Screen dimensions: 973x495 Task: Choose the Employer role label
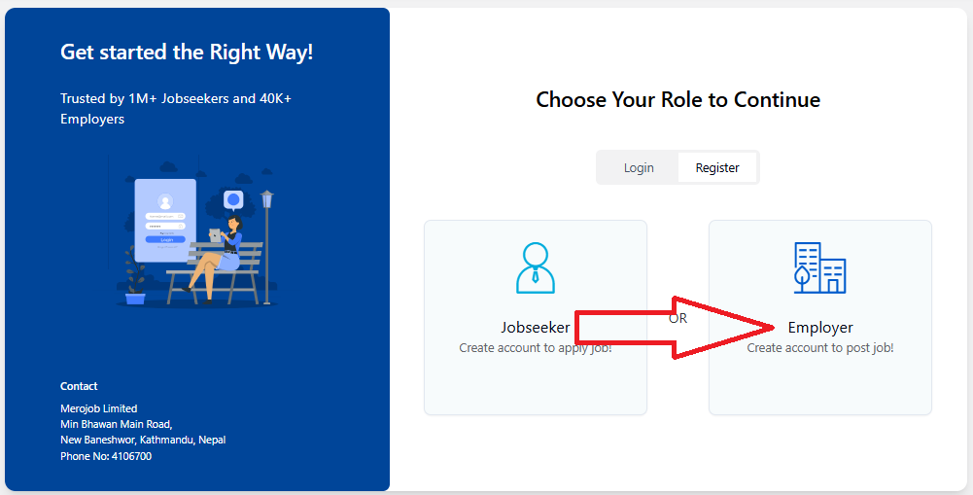(x=820, y=328)
